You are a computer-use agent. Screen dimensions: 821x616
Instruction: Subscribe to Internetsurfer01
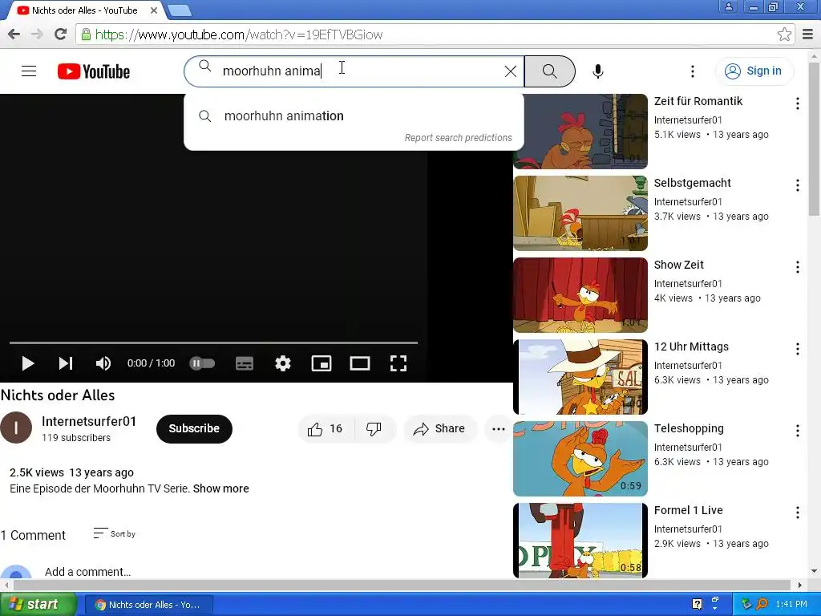point(194,428)
